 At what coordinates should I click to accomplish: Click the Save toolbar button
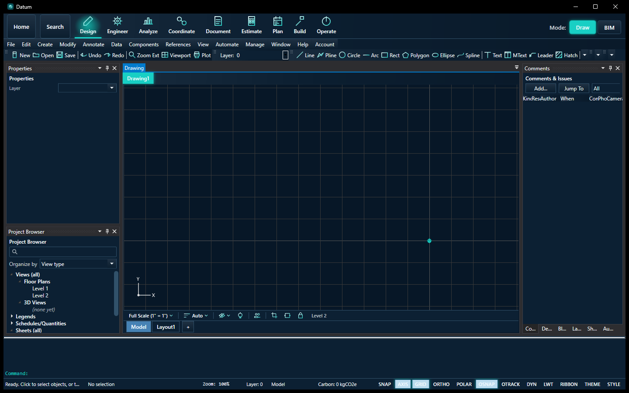point(66,55)
